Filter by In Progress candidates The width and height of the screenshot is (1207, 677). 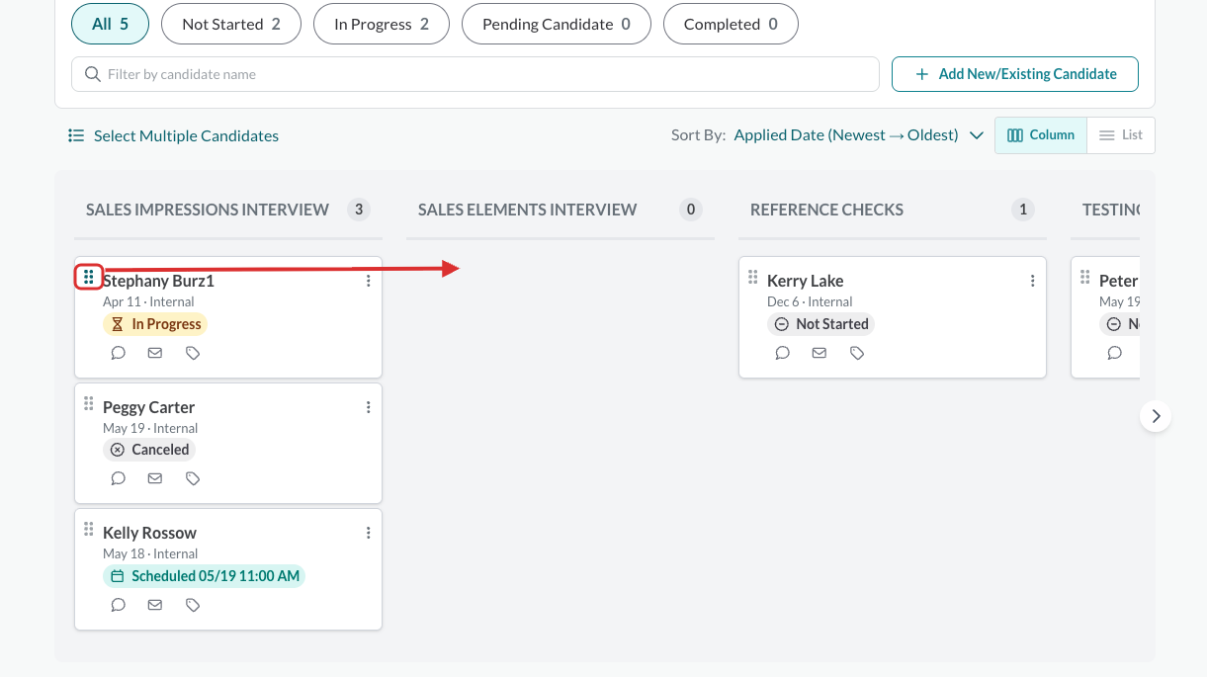click(x=382, y=24)
